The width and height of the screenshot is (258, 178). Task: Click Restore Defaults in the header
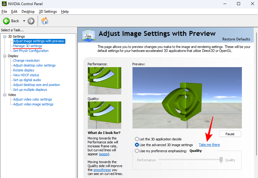click(x=236, y=39)
